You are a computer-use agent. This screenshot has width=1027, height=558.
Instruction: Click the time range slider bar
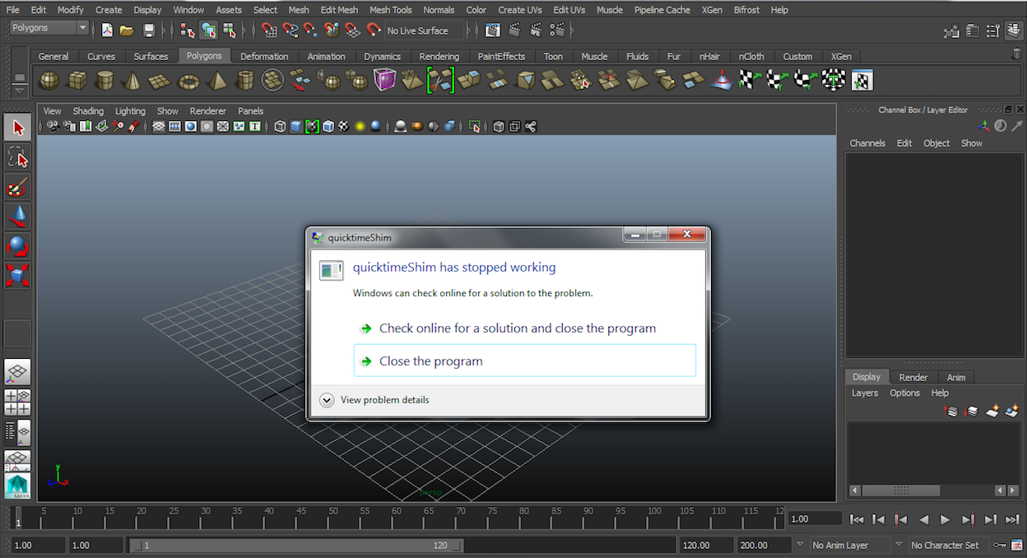click(296, 545)
